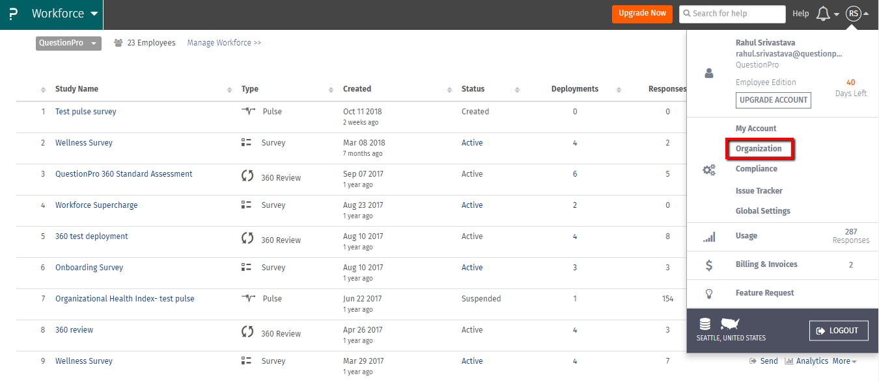The height and width of the screenshot is (382, 879).
Task: Choose Compliance in the account menu
Action: click(756, 169)
